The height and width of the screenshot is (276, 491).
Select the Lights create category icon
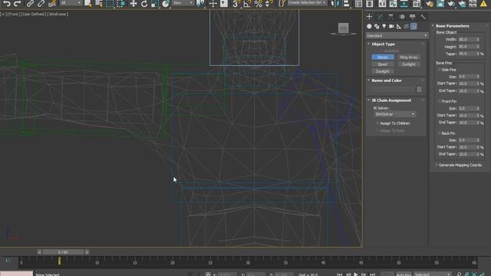coord(384,27)
